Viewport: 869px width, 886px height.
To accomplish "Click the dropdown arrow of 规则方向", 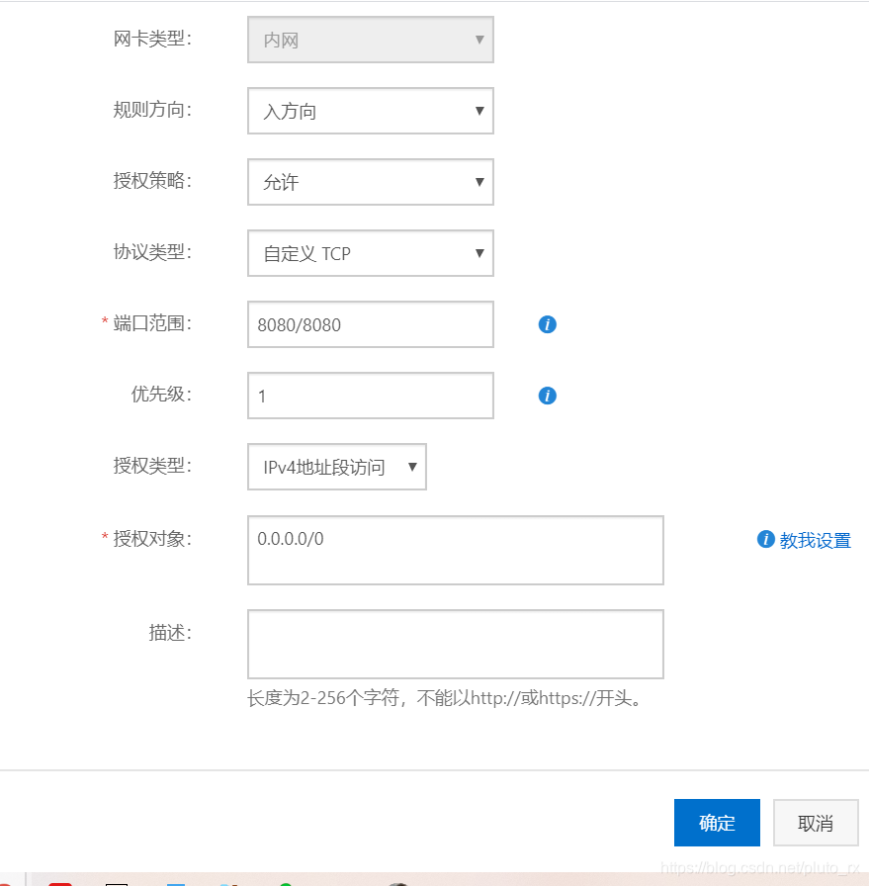I will tap(479, 111).
